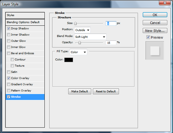Click the Size slider handle

[x=75, y=23]
